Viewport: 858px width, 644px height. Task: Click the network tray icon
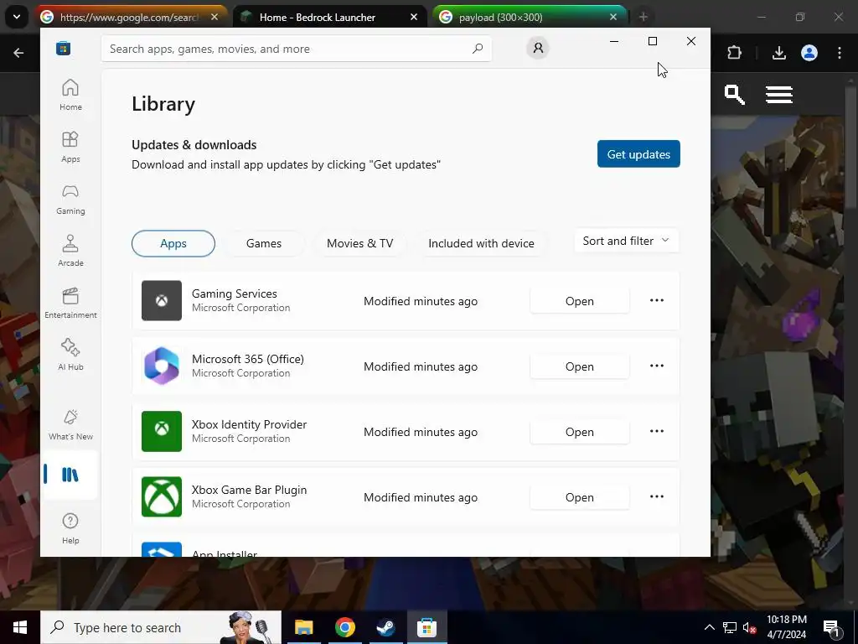[x=730, y=627]
